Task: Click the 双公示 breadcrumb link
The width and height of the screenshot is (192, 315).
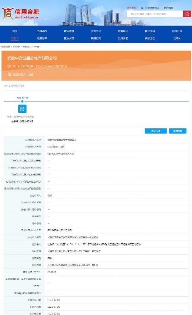Action: [16, 47]
